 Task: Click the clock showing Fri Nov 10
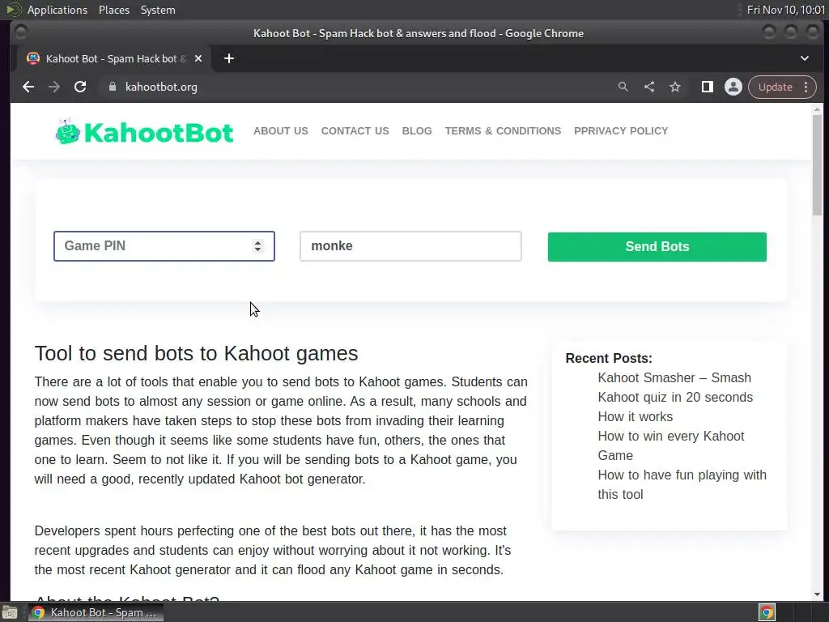coord(785,10)
